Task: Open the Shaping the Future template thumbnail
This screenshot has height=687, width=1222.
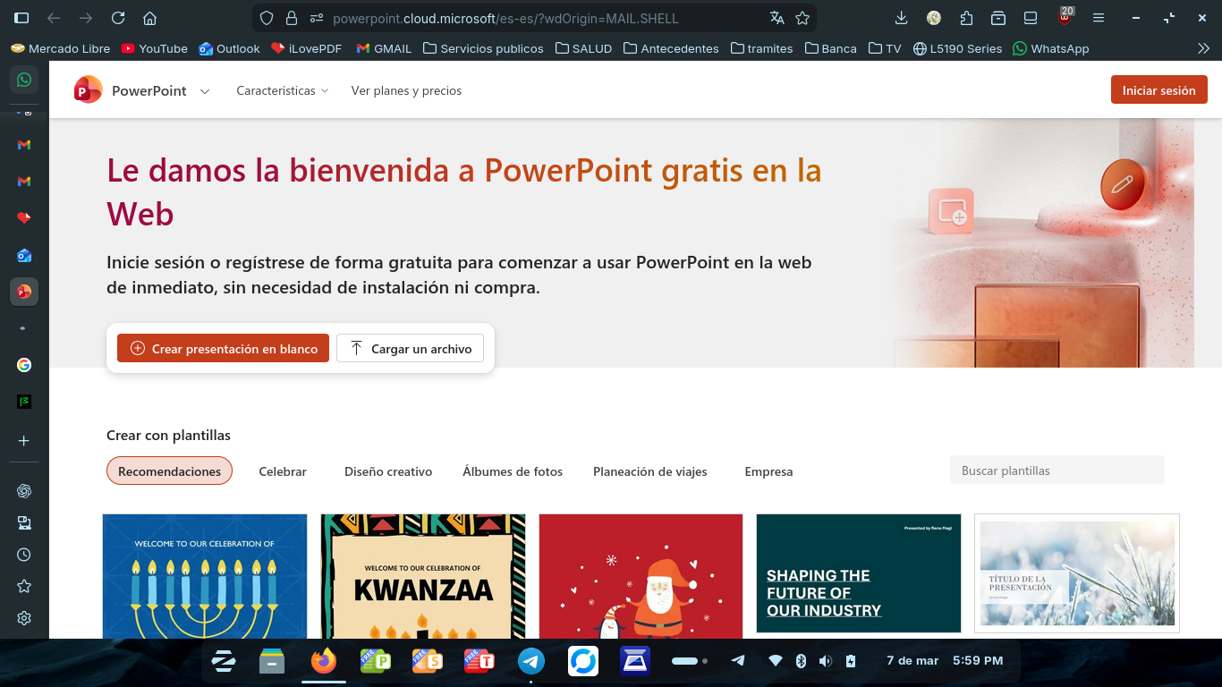Action: coord(859,573)
